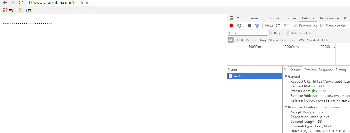This screenshot has width=350, height=133.
Task: Click the browser forward arrow
Action: point(13,3)
